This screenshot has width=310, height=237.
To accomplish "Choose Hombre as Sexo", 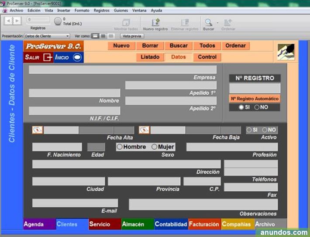I will point(120,147).
